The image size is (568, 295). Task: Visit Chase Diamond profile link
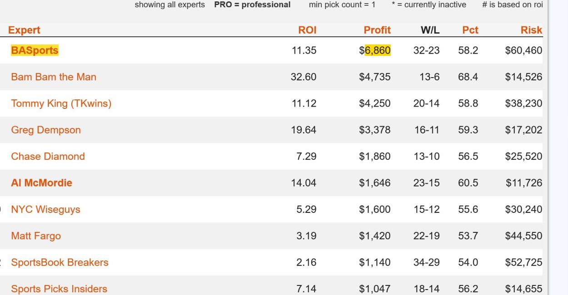[x=48, y=156]
